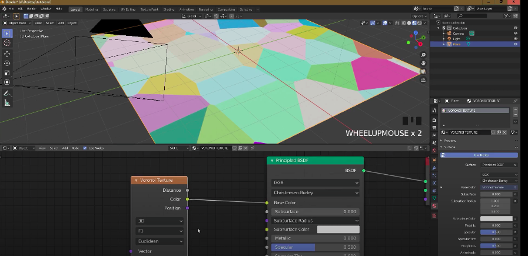Open the Euclidean distance metric dropdown
This screenshot has width=528, height=256.
click(x=160, y=241)
